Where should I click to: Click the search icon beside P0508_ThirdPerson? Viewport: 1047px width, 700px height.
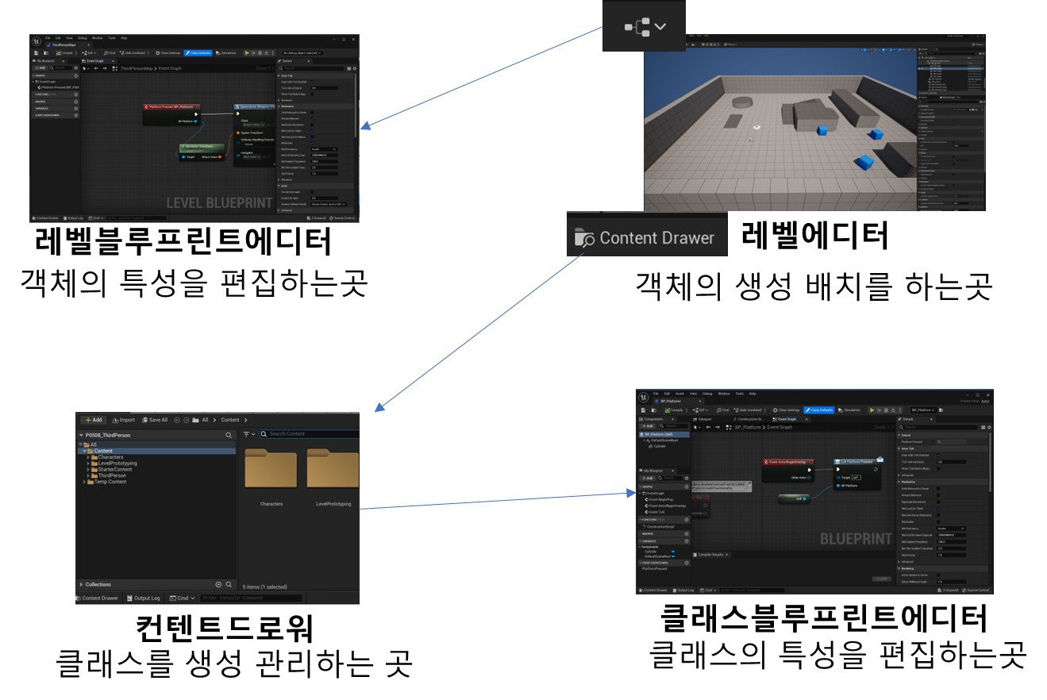coord(229,435)
